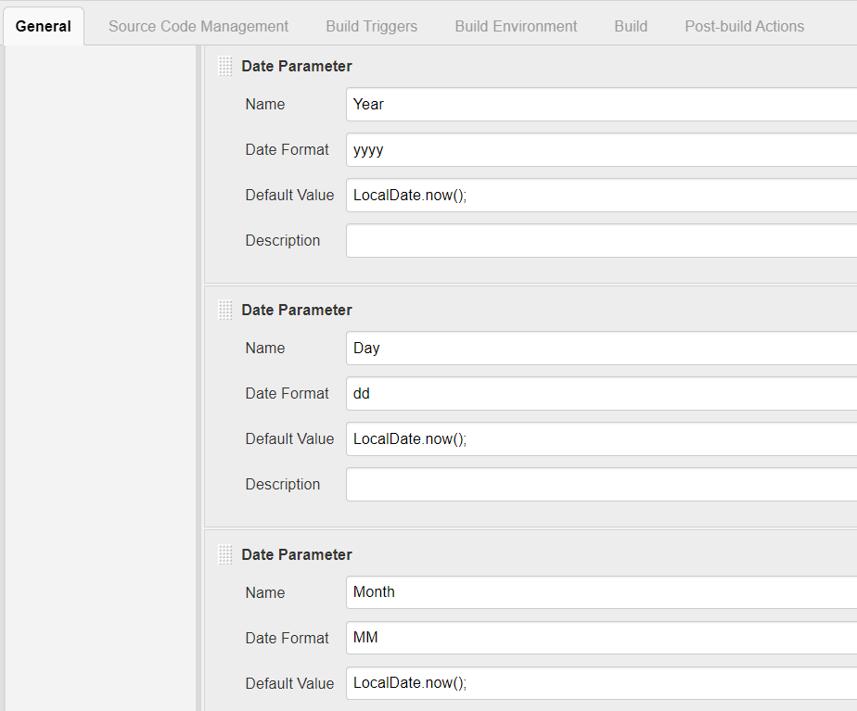Image resolution: width=857 pixels, height=711 pixels.
Task: Click Default Value field of Day parameter
Action: 601,438
